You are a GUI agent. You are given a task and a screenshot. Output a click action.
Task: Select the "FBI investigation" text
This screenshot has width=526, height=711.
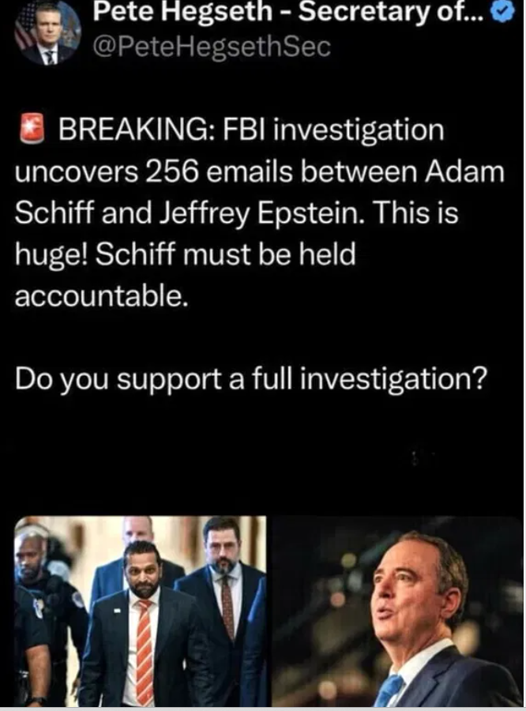pos(333,130)
